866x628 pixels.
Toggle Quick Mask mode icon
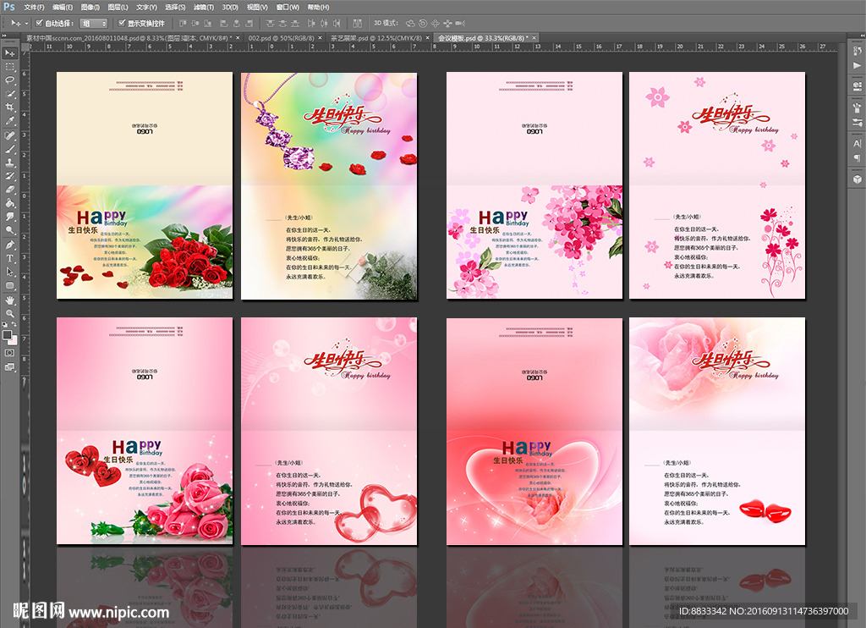click(10, 352)
